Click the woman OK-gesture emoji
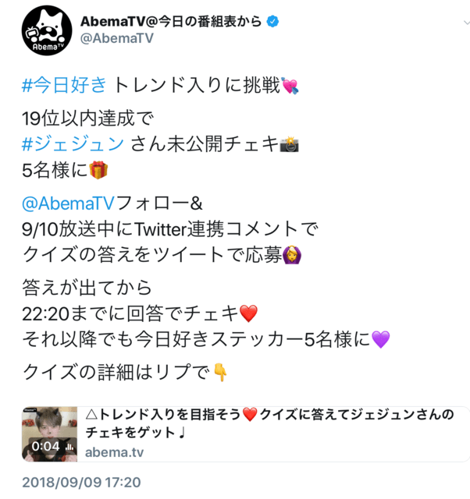The width and height of the screenshot is (470, 499). click(292, 255)
